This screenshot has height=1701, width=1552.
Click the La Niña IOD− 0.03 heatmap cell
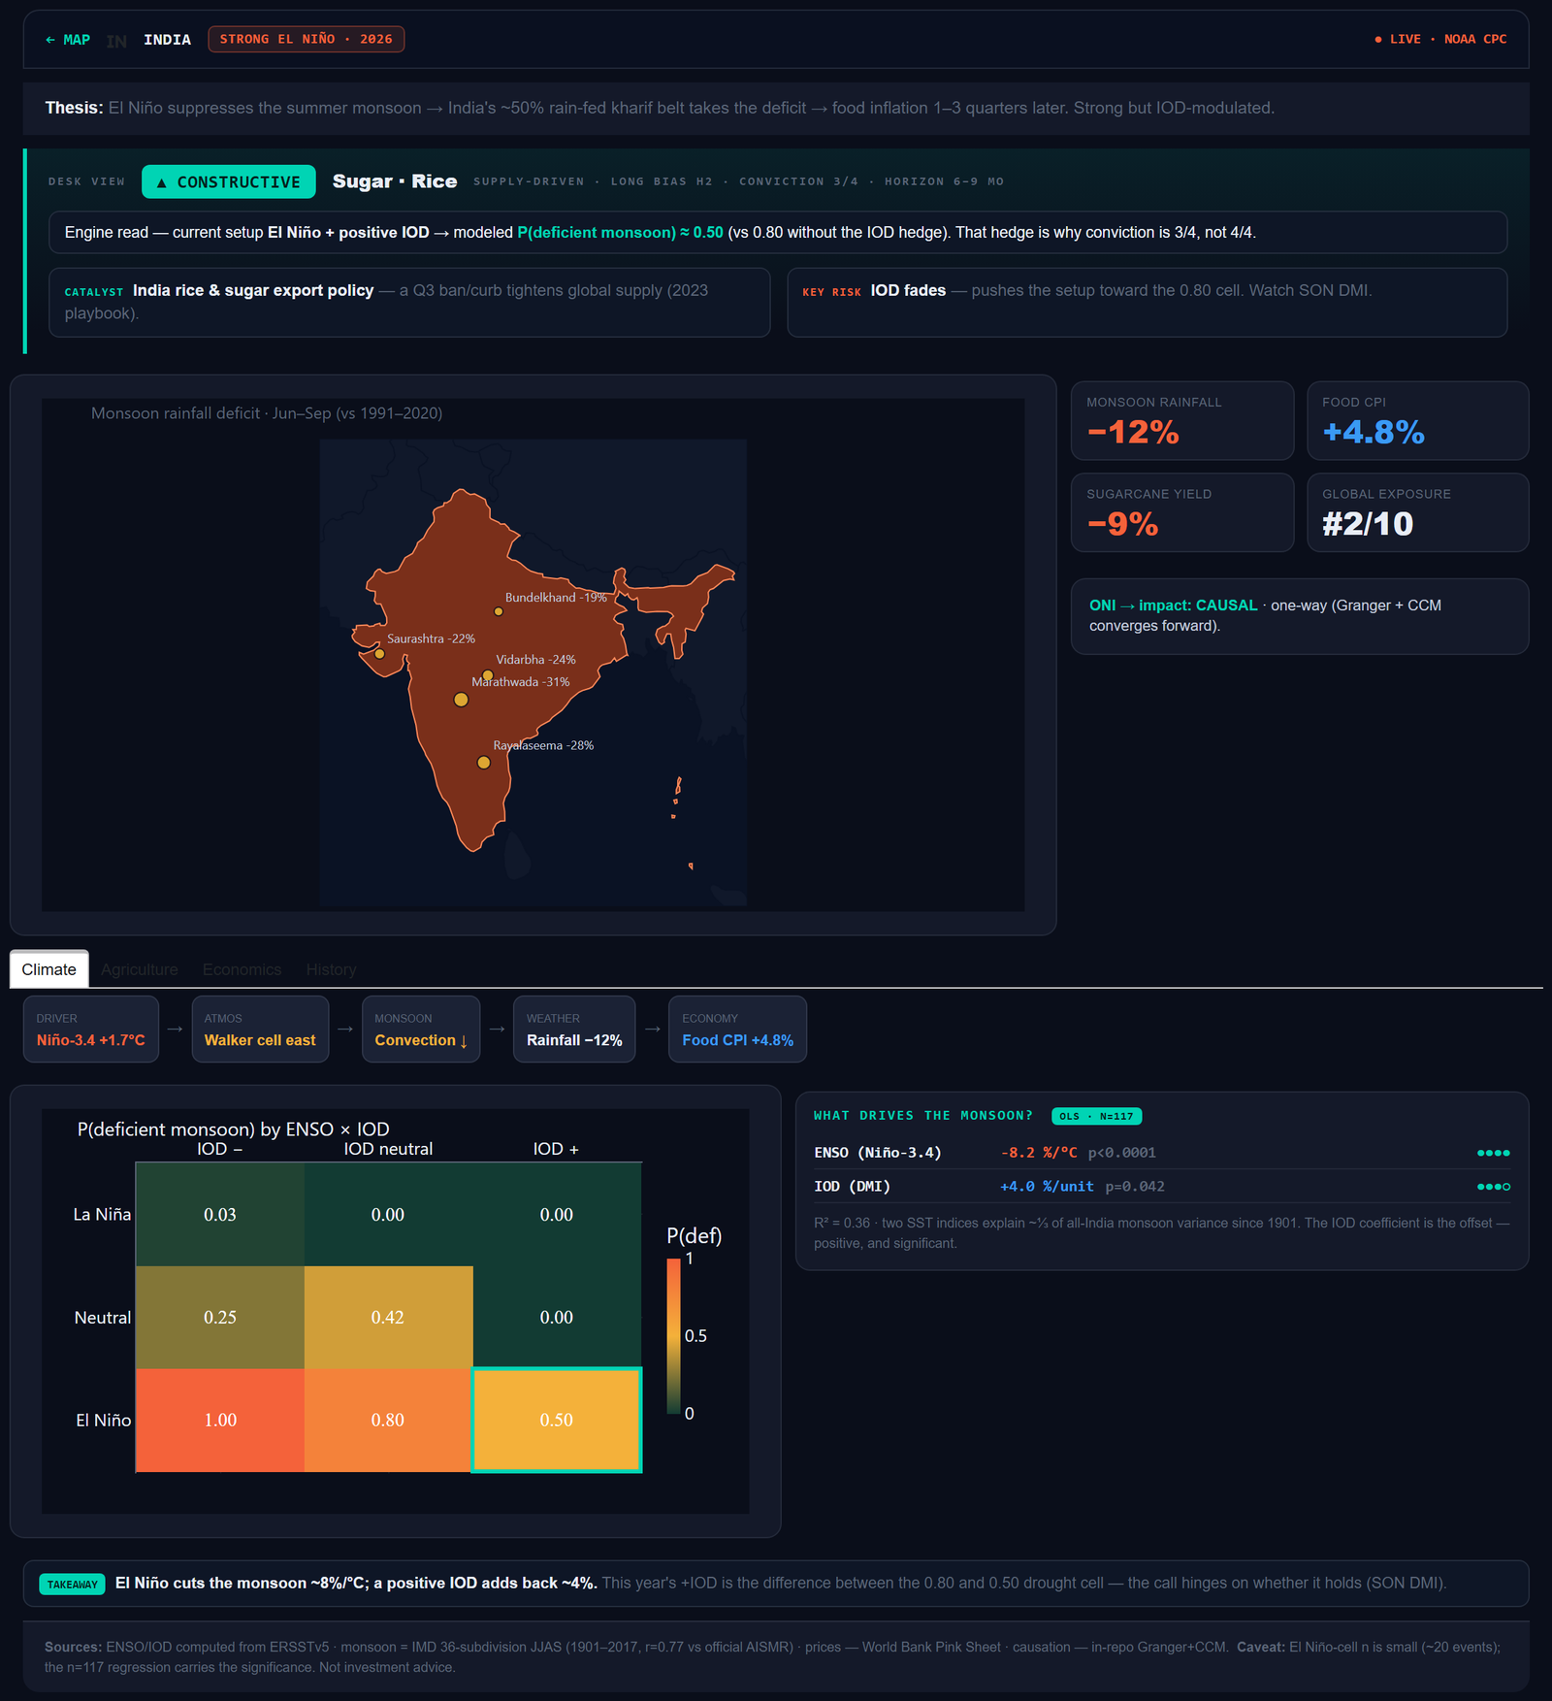[220, 1214]
